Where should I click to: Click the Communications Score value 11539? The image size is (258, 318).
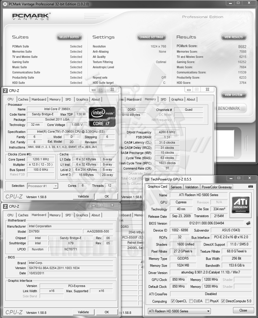242,72
